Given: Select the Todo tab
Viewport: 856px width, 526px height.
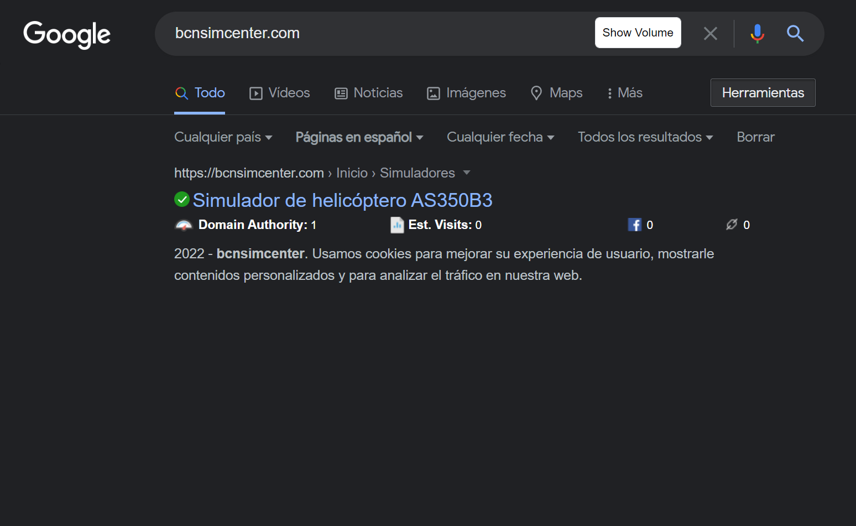Looking at the screenshot, I should click(200, 93).
